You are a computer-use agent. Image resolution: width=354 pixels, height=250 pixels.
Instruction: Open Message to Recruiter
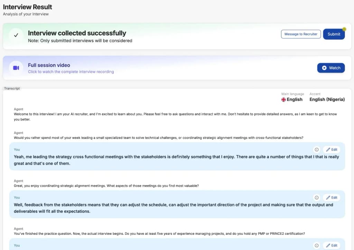(301, 34)
